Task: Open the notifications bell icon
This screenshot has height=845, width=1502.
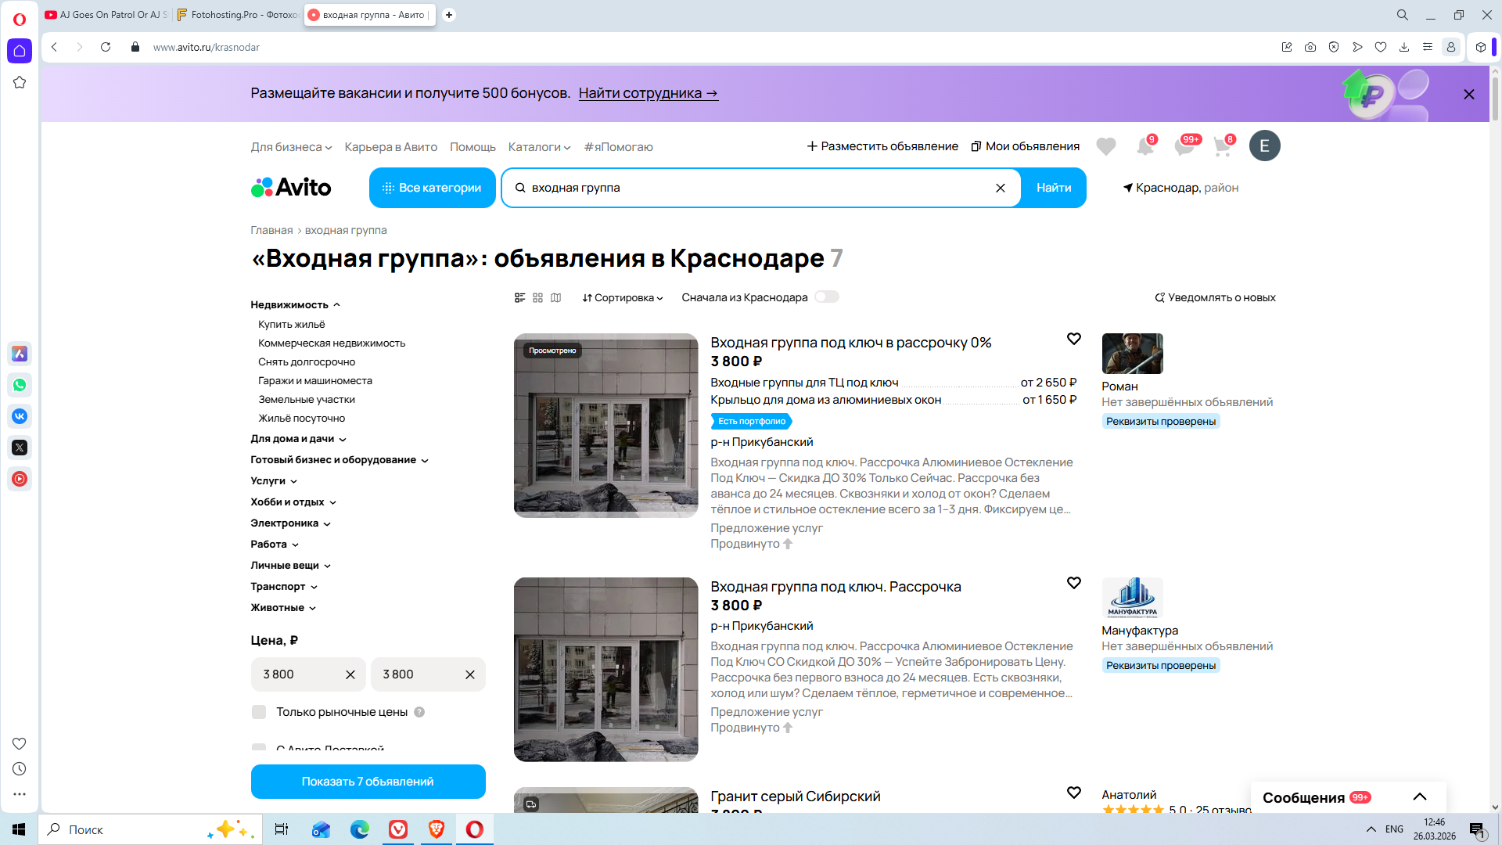Action: pyautogui.click(x=1144, y=146)
